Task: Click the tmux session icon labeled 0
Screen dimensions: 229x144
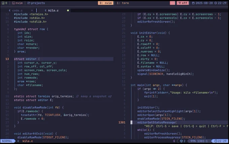Action: [x=3, y=3]
